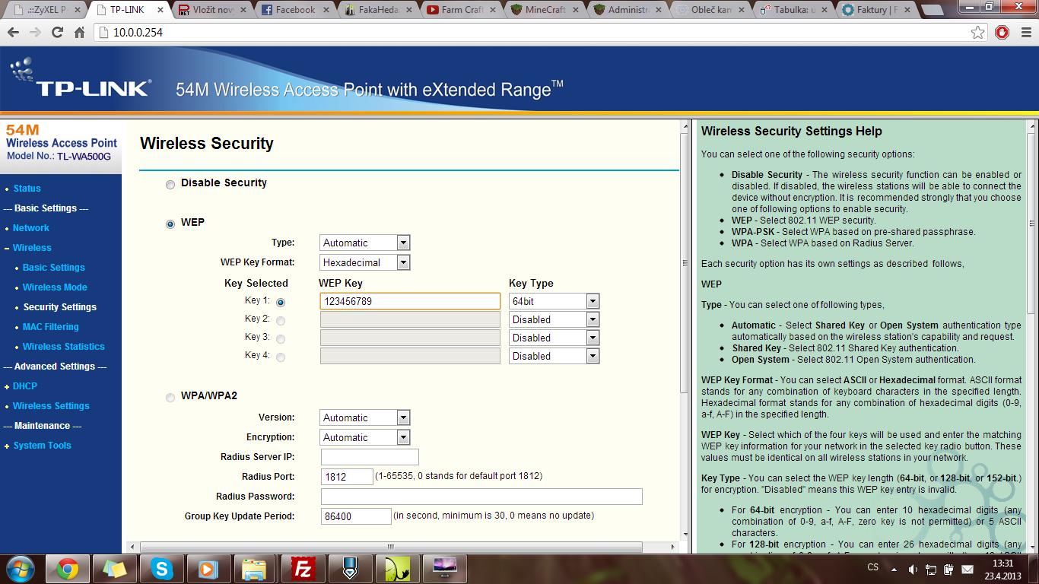Open MAC Filtering in sidebar
Screen dimensions: 1039x584
(51, 327)
